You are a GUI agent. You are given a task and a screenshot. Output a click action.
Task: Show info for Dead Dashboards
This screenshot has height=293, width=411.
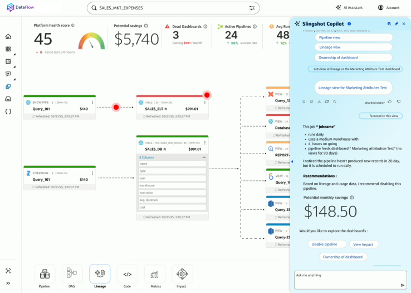pos(205,26)
